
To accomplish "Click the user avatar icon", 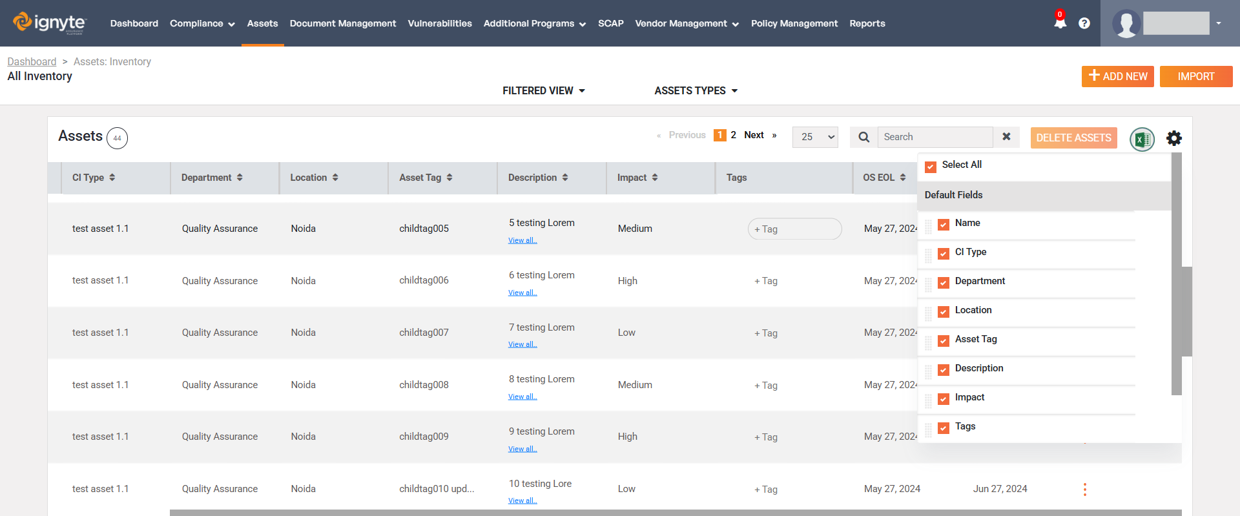I will coord(1126,24).
